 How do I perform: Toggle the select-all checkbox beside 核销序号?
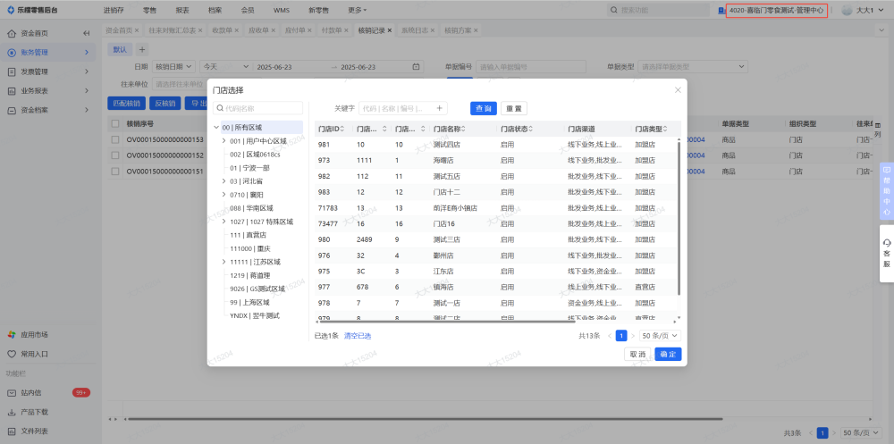115,123
